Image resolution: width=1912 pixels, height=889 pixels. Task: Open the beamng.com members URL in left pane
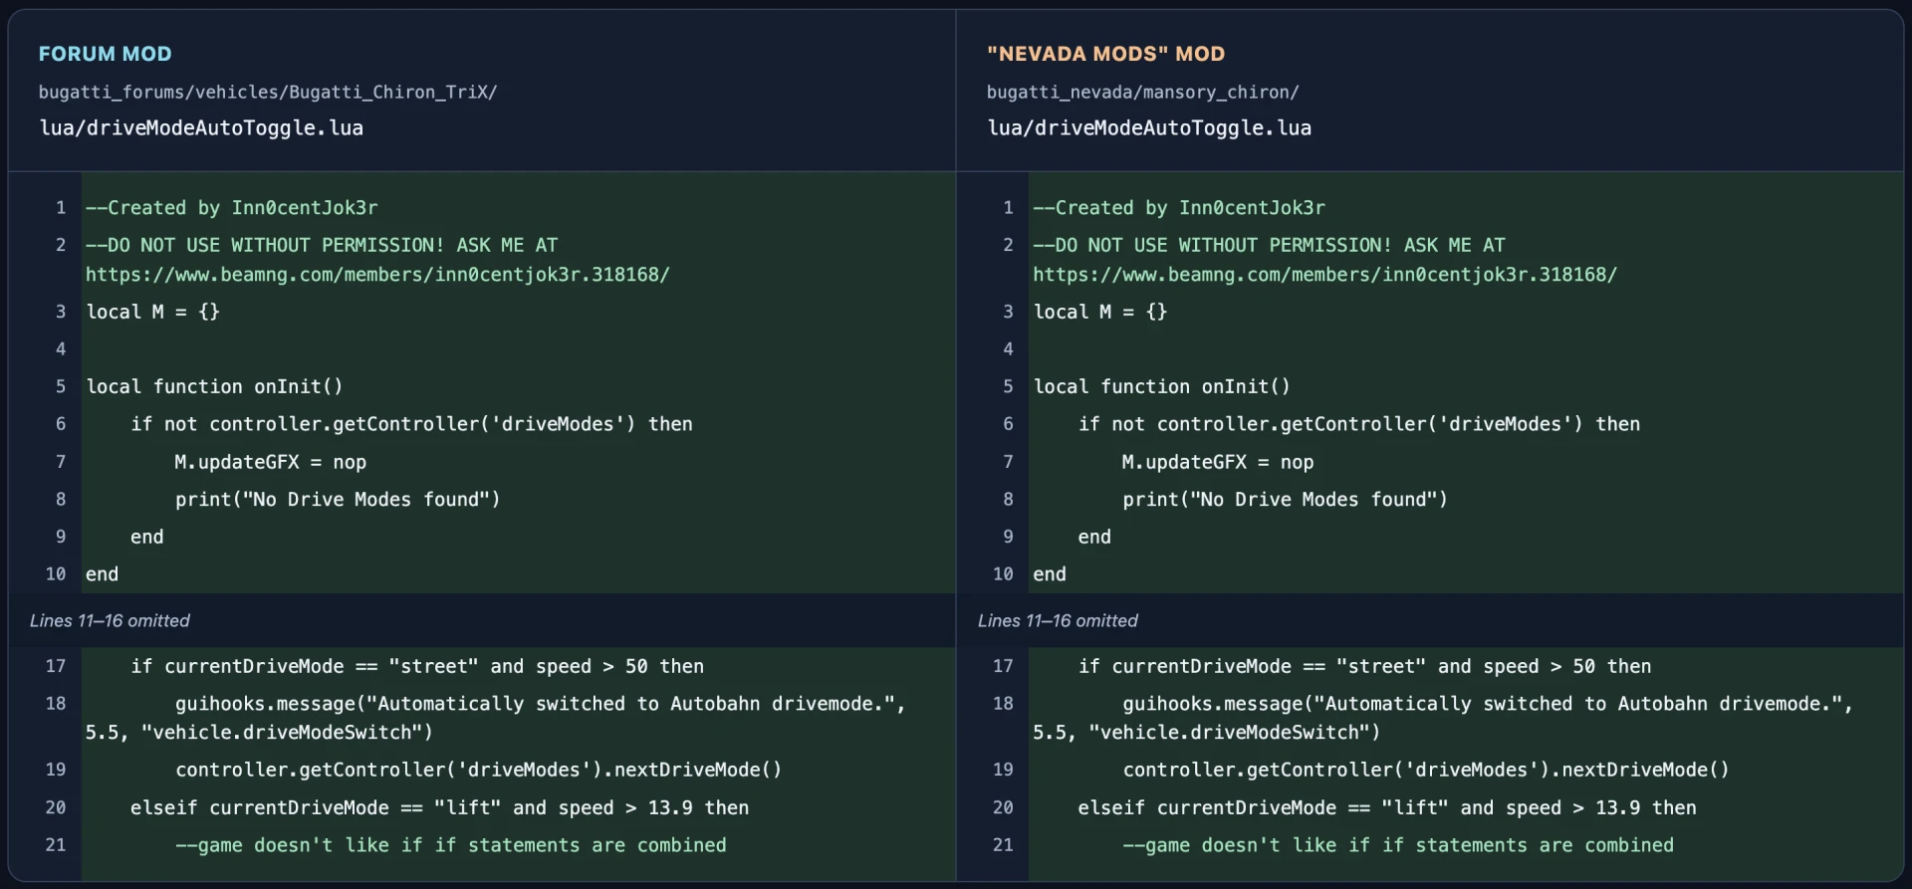[x=377, y=274]
